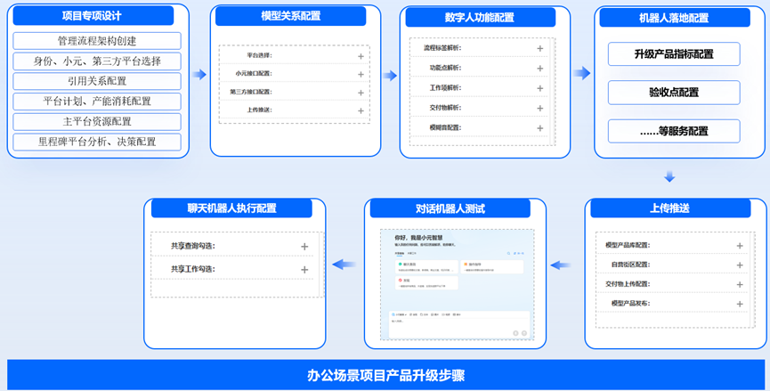Click the 升级产品指标配置 button
The image size is (770, 391).
click(674, 54)
